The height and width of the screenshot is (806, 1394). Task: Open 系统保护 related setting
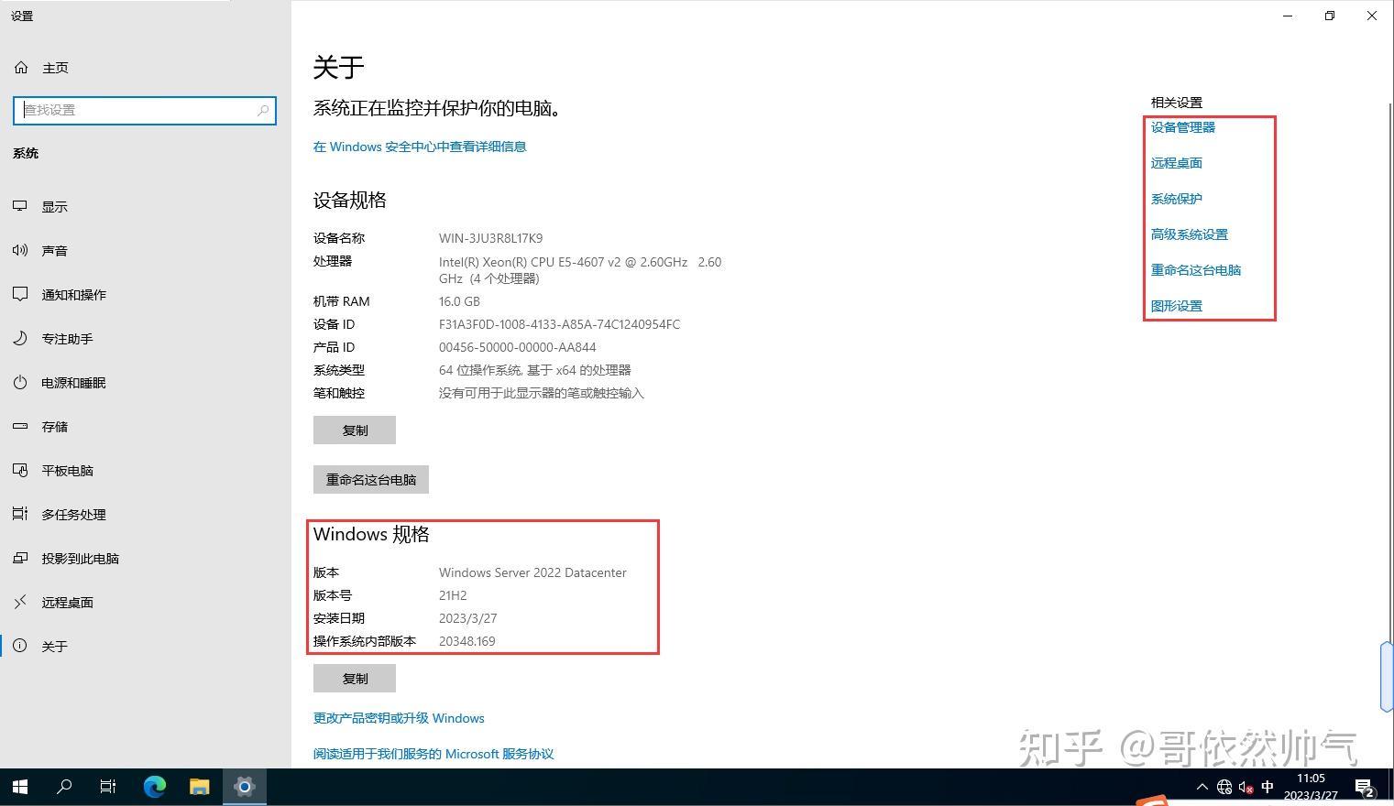tap(1177, 199)
